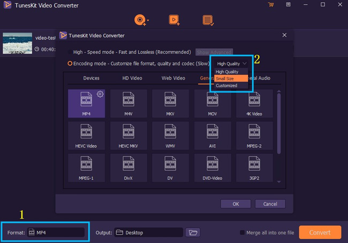The height and width of the screenshot is (243, 348).
Task: Click the browse output folder icon
Action: [193, 233]
